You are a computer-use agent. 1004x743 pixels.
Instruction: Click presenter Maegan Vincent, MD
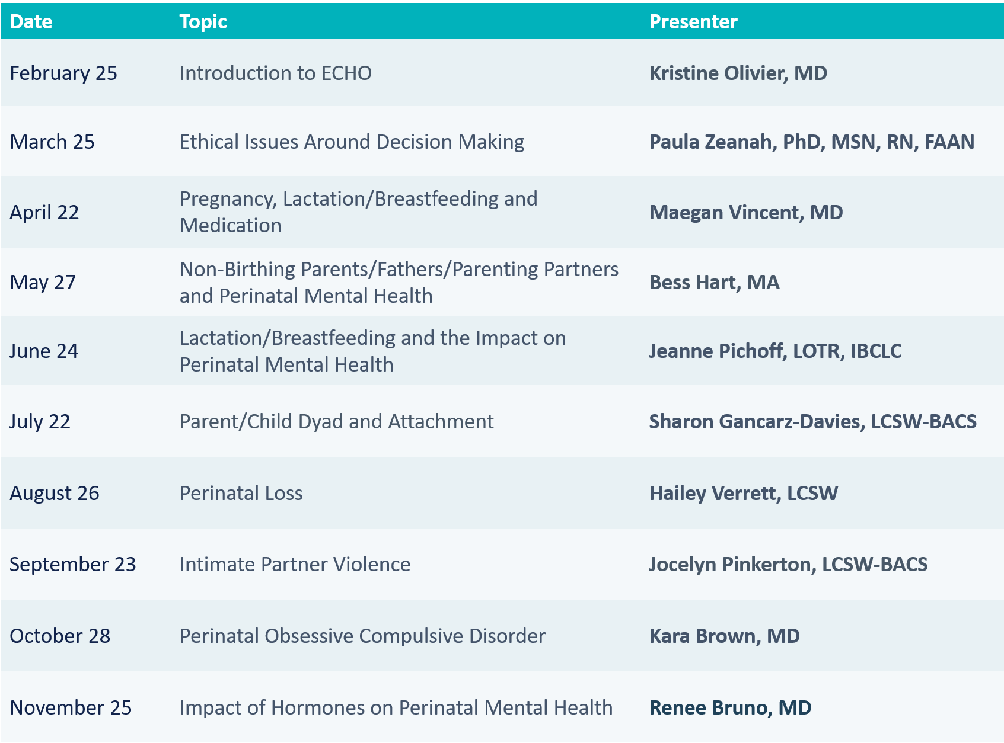click(745, 212)
